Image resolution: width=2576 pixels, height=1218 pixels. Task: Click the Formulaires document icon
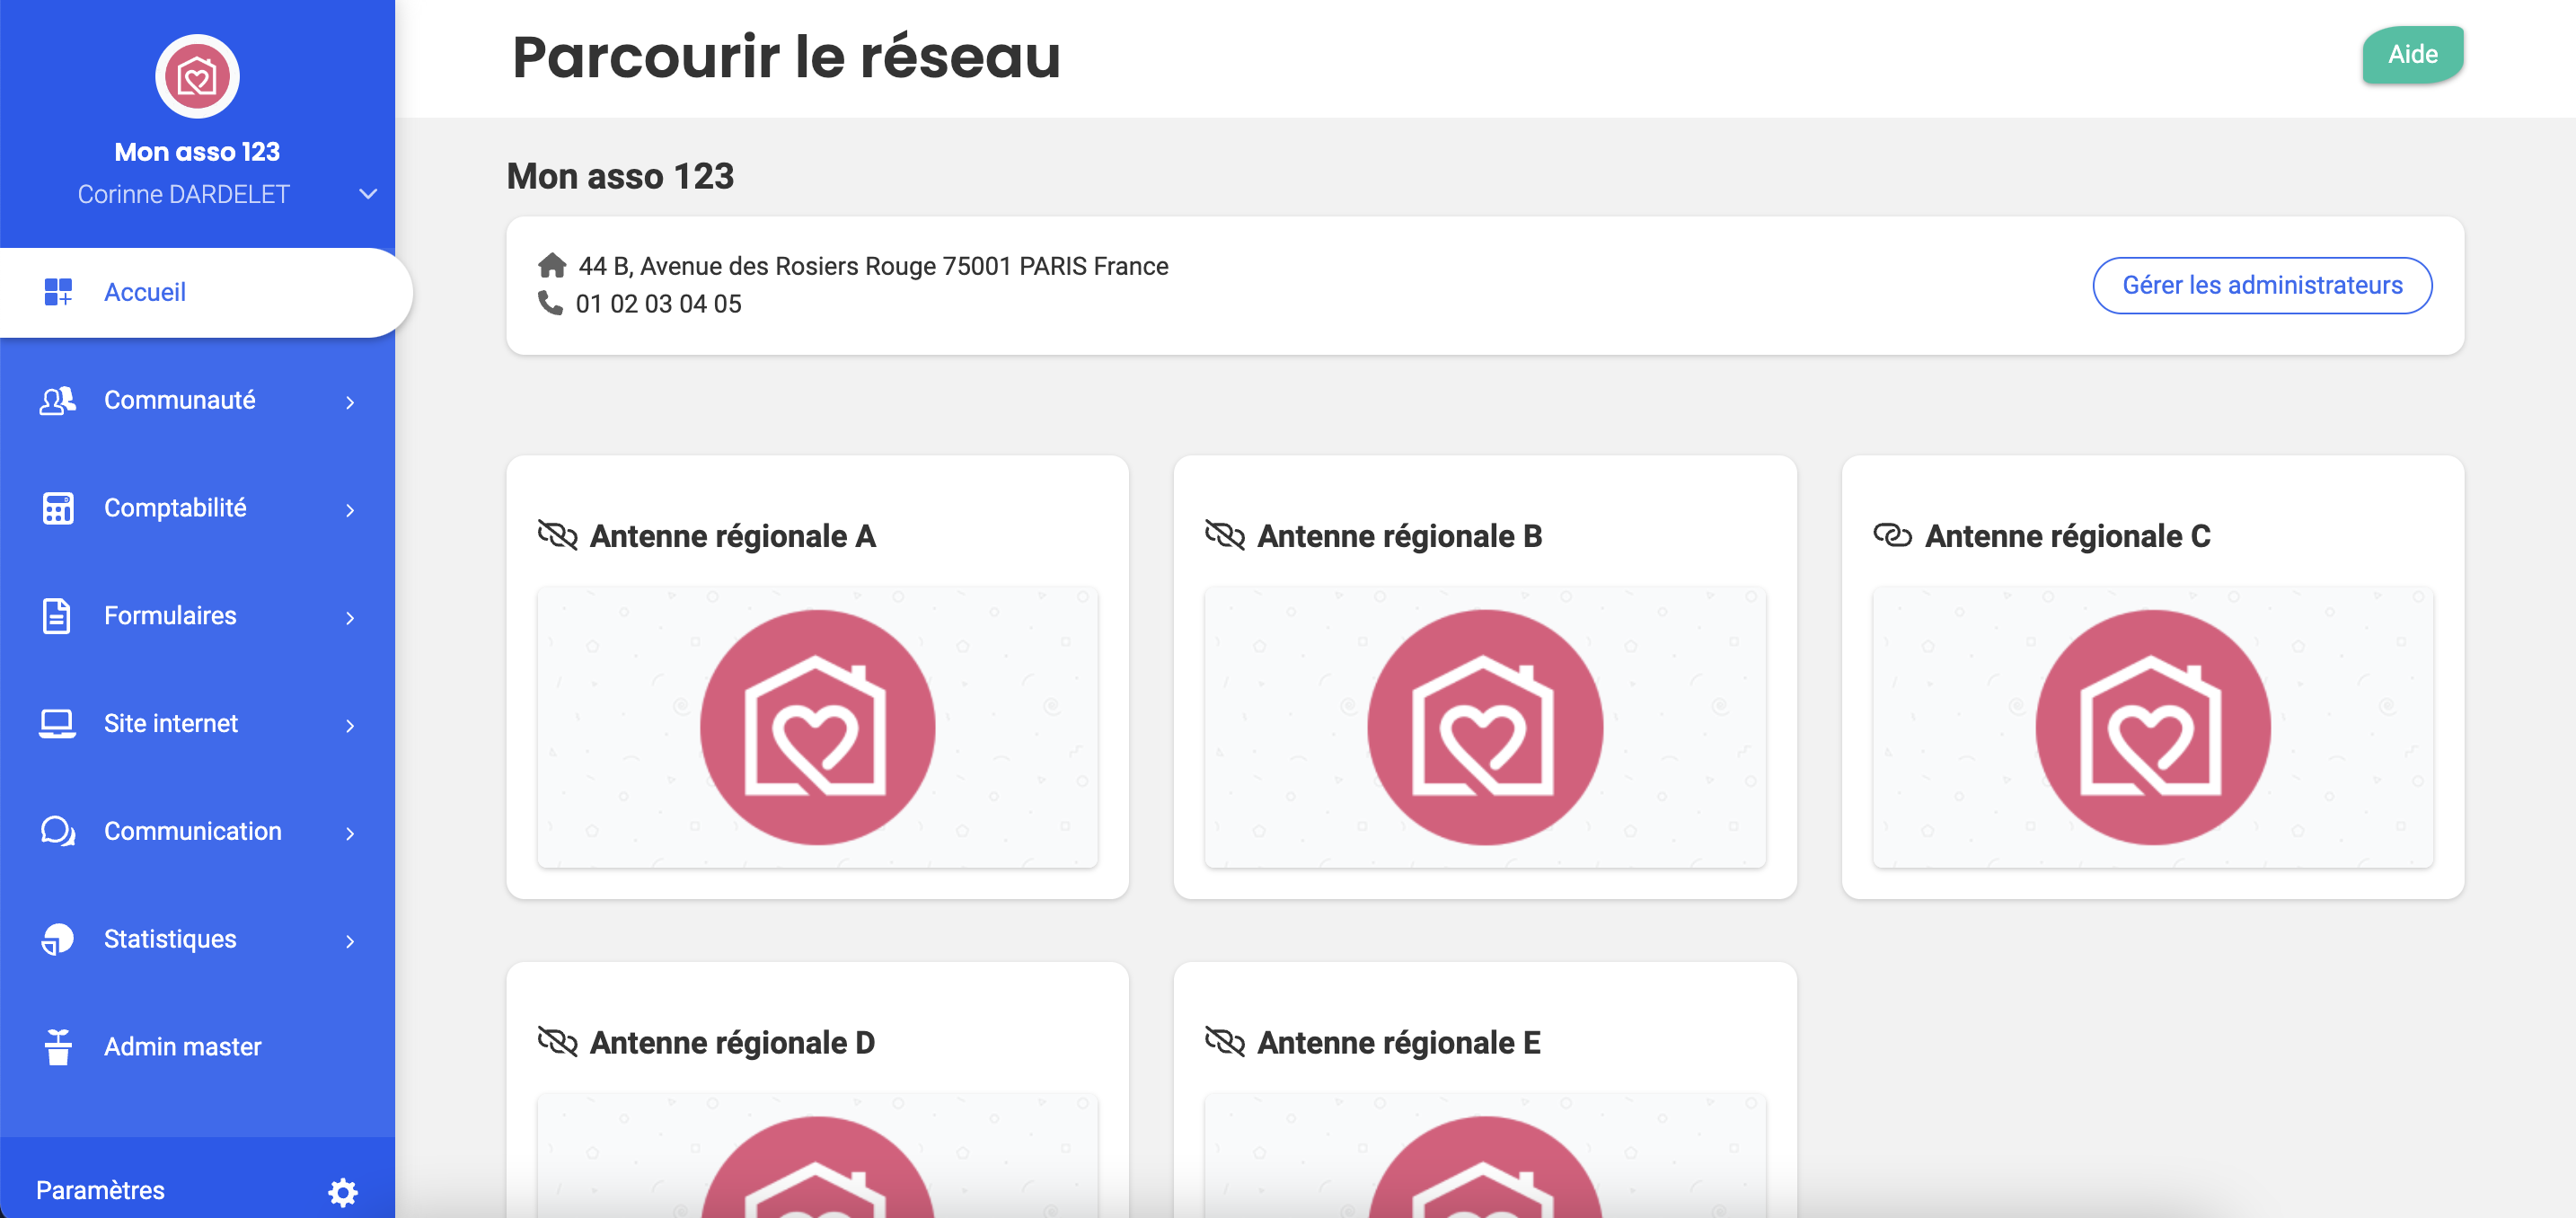pyautogui.click(x=57, y=616)
